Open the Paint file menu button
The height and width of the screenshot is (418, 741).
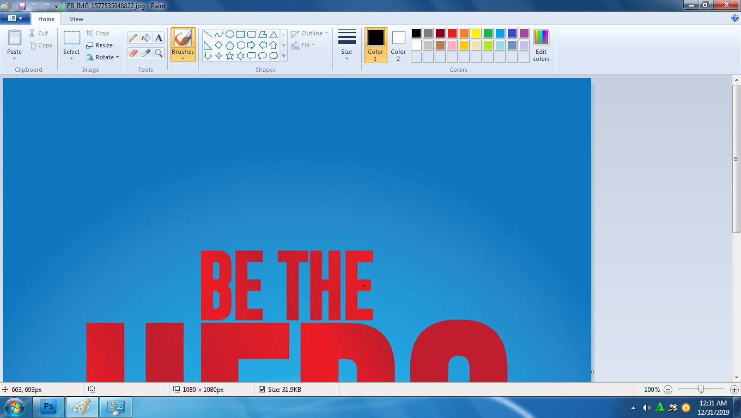15,19
